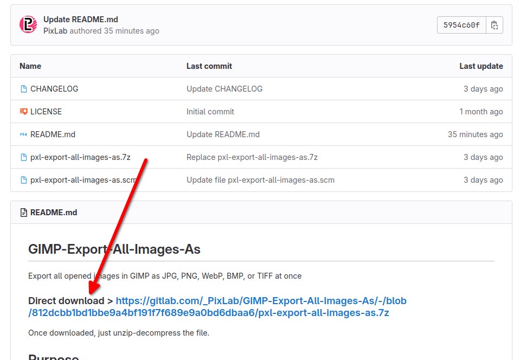Click '1 month ago' in the LICENSE row
520x360 pixels.
pos(481,111)
